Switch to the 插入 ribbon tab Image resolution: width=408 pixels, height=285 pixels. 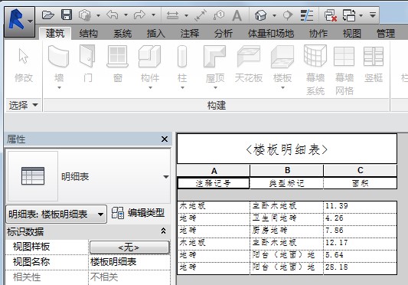pyautogui.click(x=155, y=34)
